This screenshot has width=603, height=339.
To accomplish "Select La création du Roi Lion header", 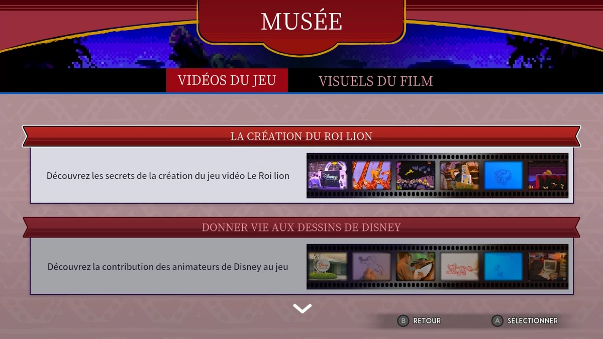I will 301,136.
